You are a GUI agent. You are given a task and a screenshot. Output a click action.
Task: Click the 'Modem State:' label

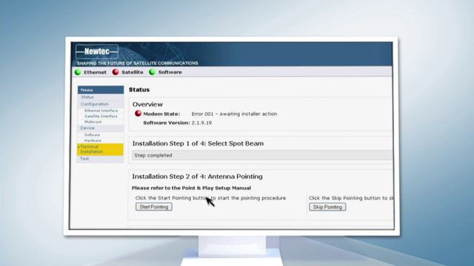coord(161,114)
